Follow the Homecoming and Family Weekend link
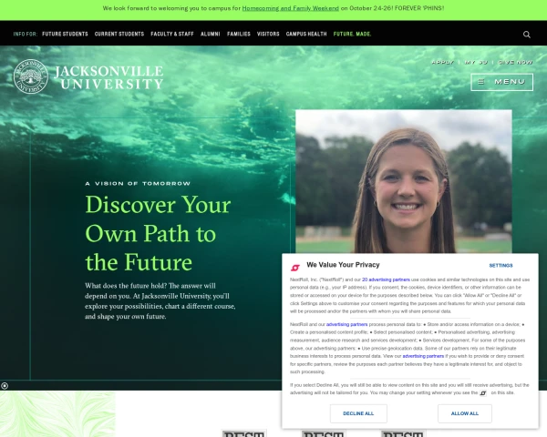Image resolution: width=547 pixels, height=437 pixels. 290,8
